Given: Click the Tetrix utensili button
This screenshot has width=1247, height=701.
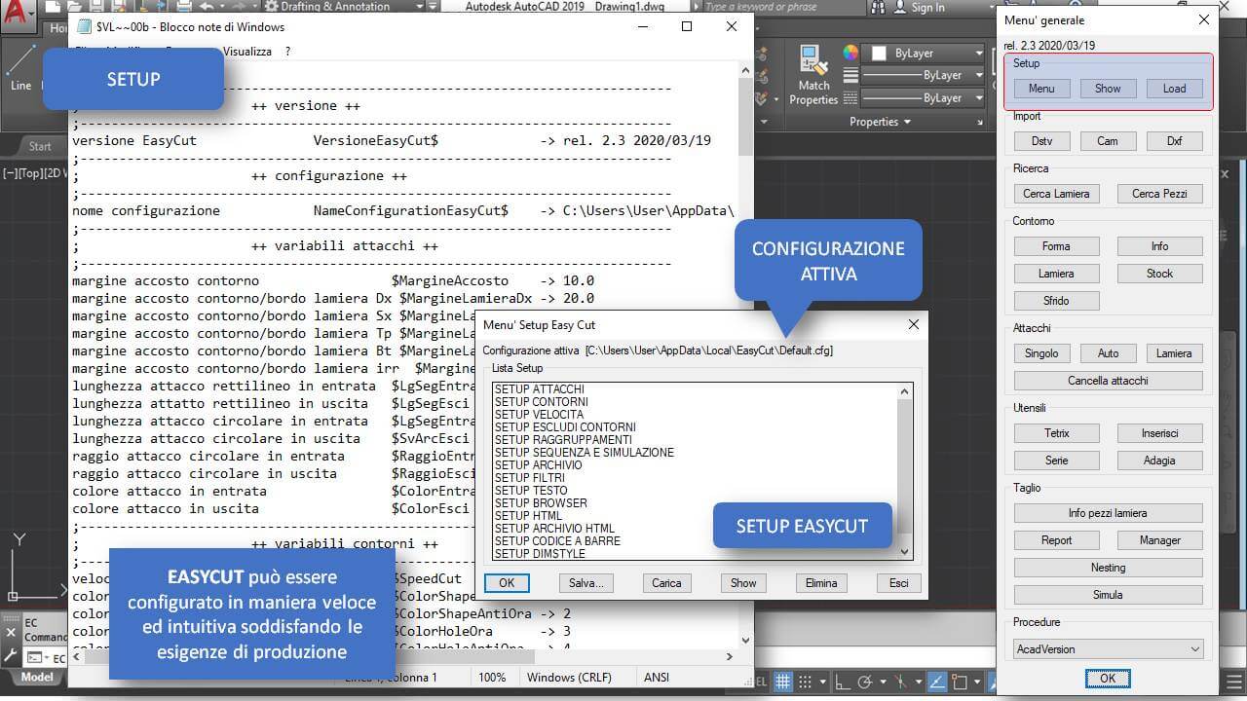Looking at the screenshot, I should (x=1056, y=433).
